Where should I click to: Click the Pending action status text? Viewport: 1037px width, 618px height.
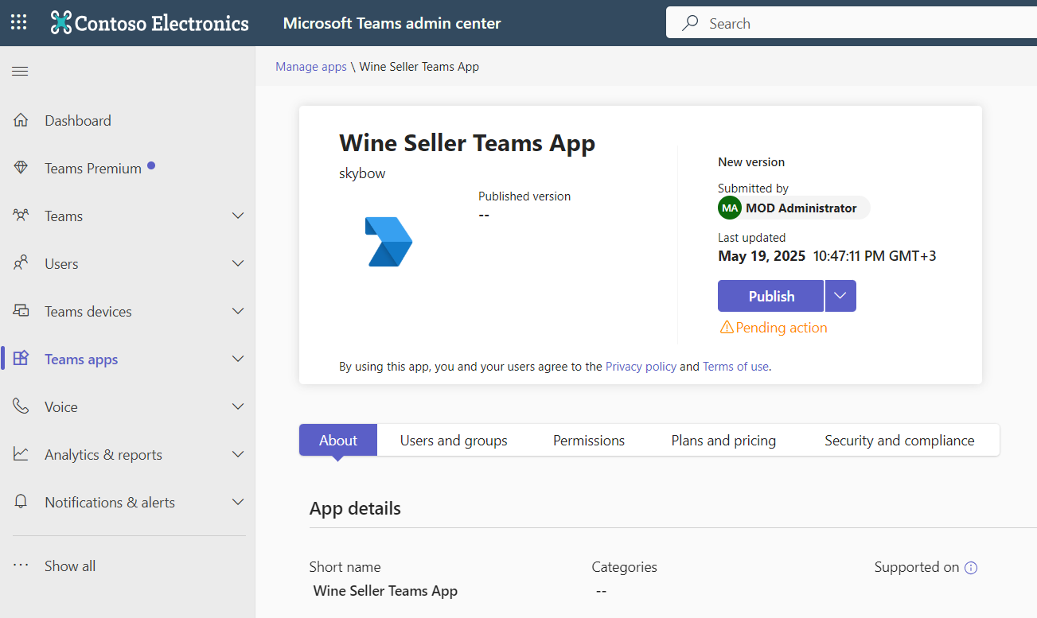(x=782, y=328)
